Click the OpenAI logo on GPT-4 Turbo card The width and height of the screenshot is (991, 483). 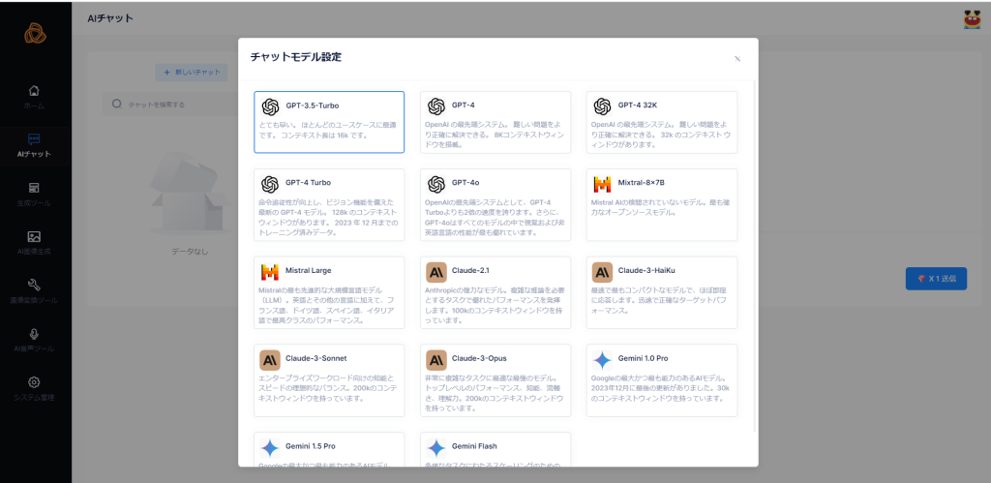click(x=271, y=184)
